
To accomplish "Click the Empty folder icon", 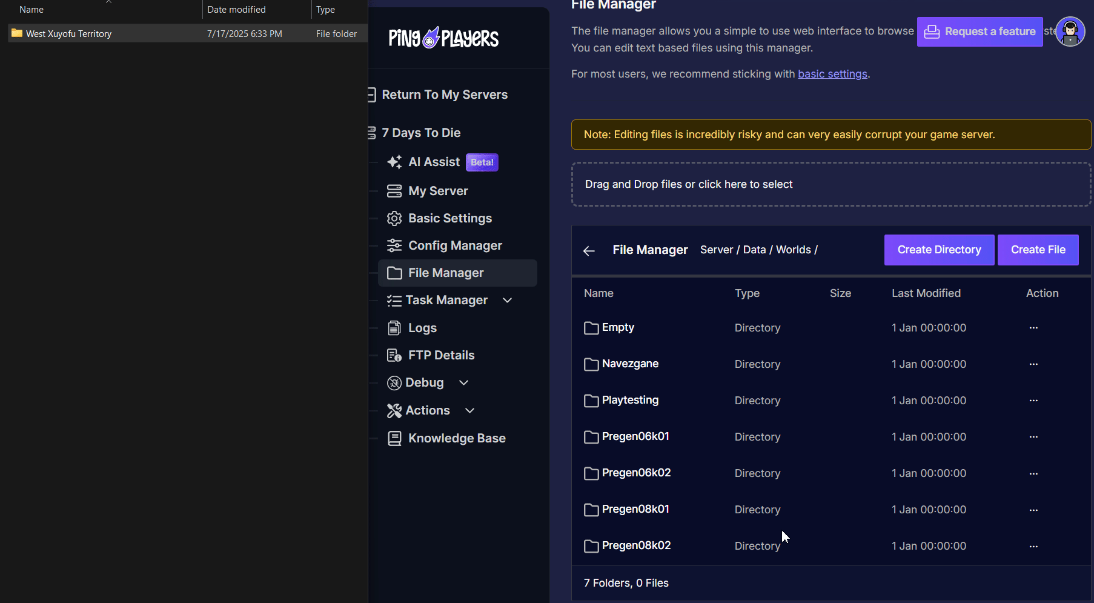I will point(591,328).
